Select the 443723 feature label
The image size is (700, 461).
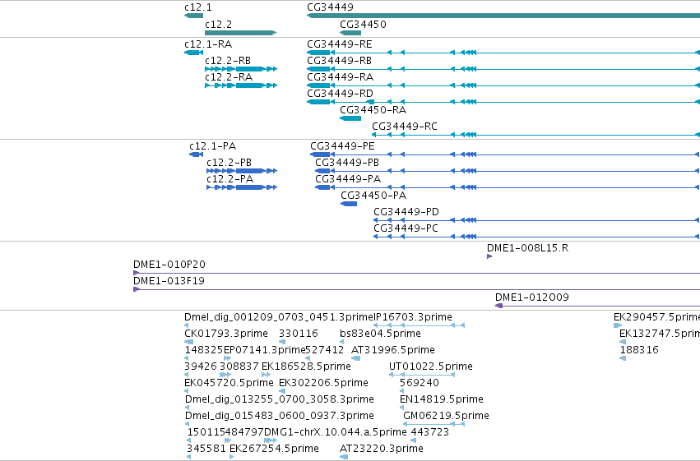[x=430, y=432]
